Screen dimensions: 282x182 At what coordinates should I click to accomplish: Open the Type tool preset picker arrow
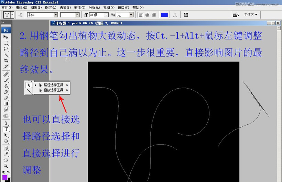(12, 15)
